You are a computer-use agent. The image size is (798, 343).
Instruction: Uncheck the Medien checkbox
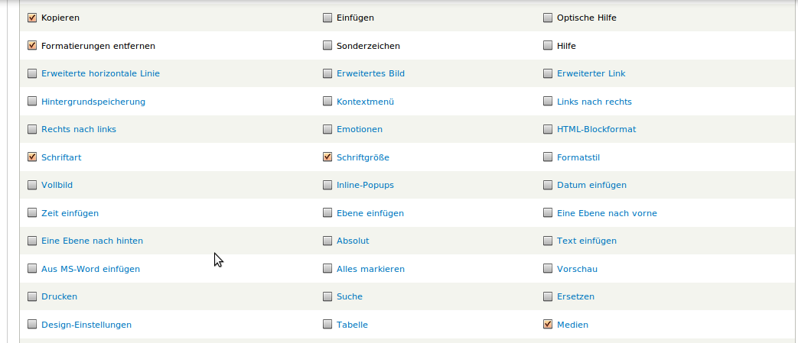pyautogui.click(x=548, y=325)
